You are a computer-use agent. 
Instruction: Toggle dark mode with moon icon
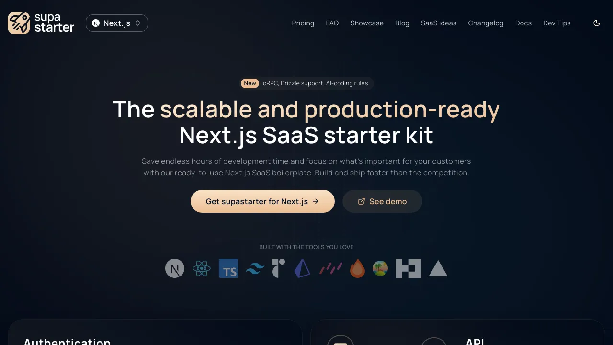597,23
